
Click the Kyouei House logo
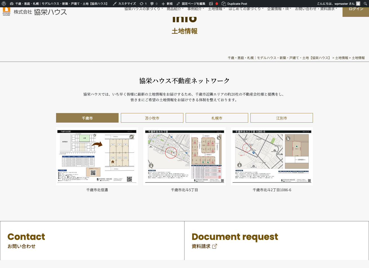pos(6,12)
